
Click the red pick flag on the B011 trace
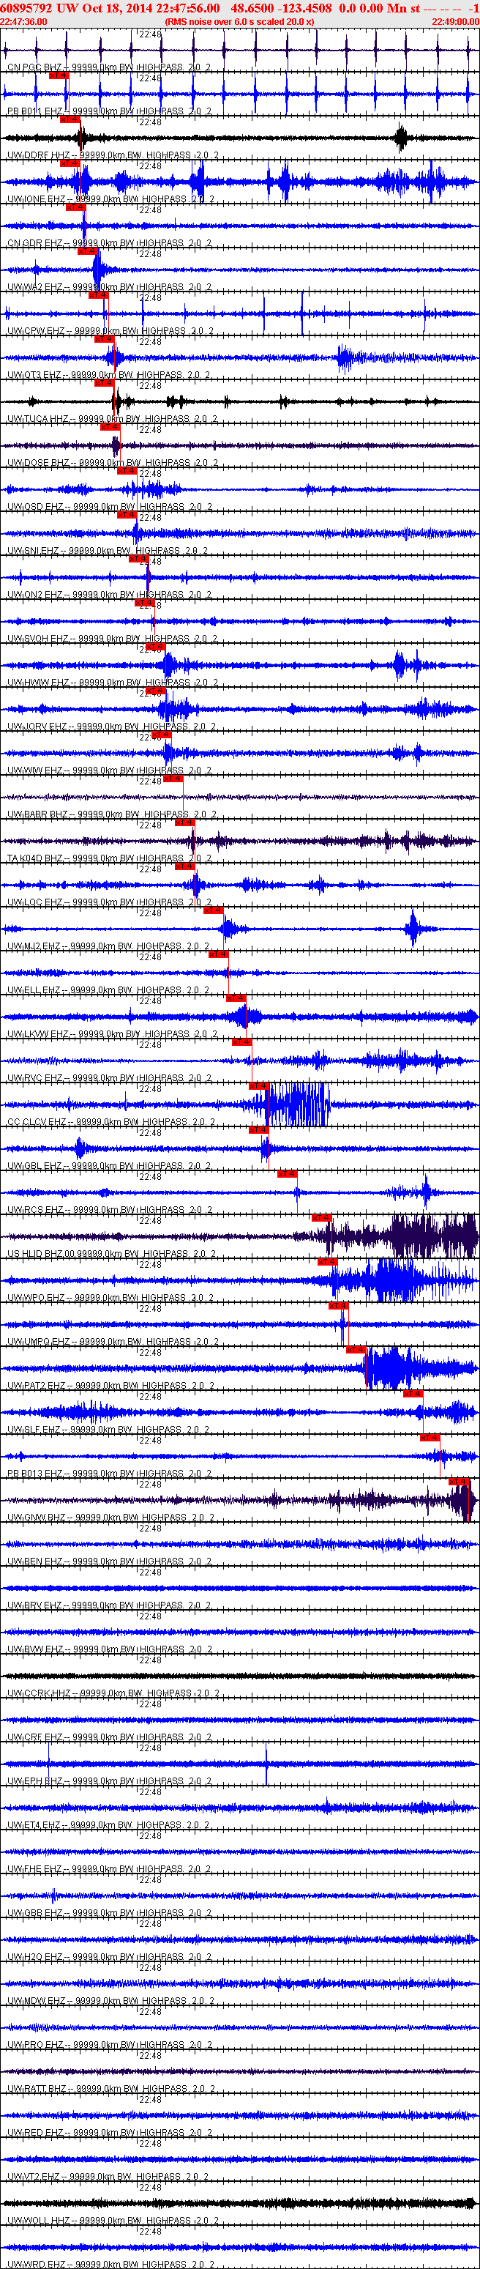(x=58, y=75)
